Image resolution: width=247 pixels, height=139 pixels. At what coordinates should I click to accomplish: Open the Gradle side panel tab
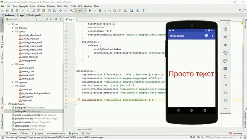pyautogui.click(x=245, y=24)
